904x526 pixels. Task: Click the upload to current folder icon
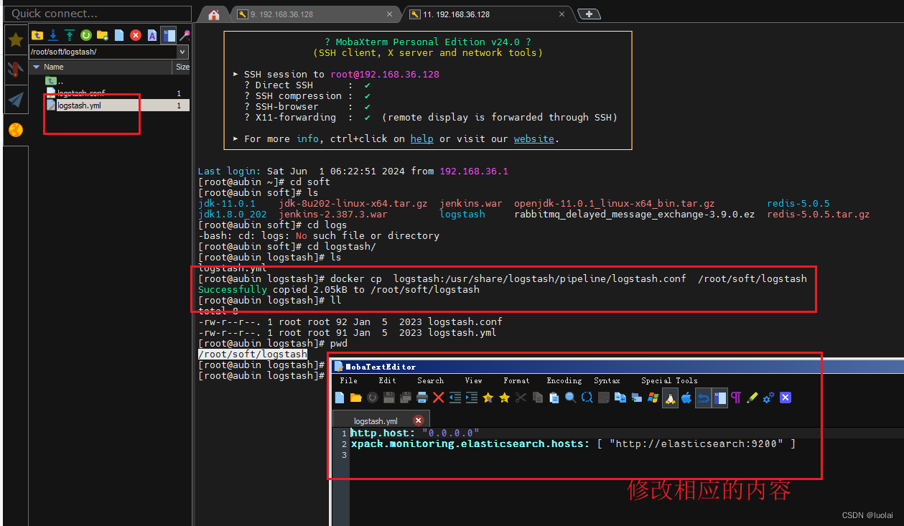click(70, 35)
